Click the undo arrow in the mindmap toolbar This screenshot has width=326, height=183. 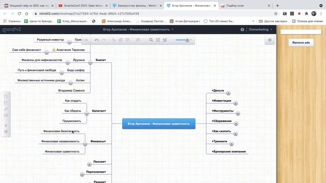pos(97,40)
